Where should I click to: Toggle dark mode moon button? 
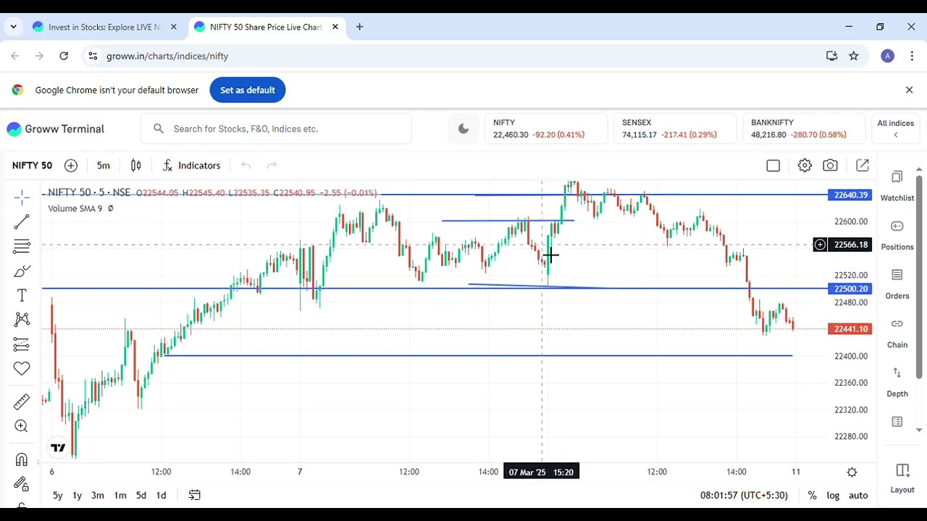coord(463,129)
